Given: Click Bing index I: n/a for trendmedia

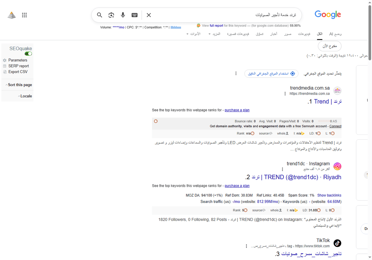Looking at the screenshot, I should pos(299,134).
